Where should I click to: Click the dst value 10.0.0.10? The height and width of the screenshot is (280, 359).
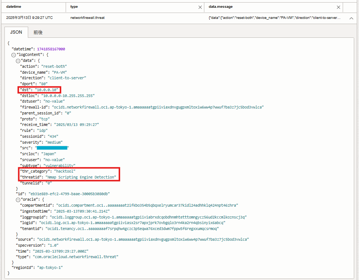click(x=47, y=90)
